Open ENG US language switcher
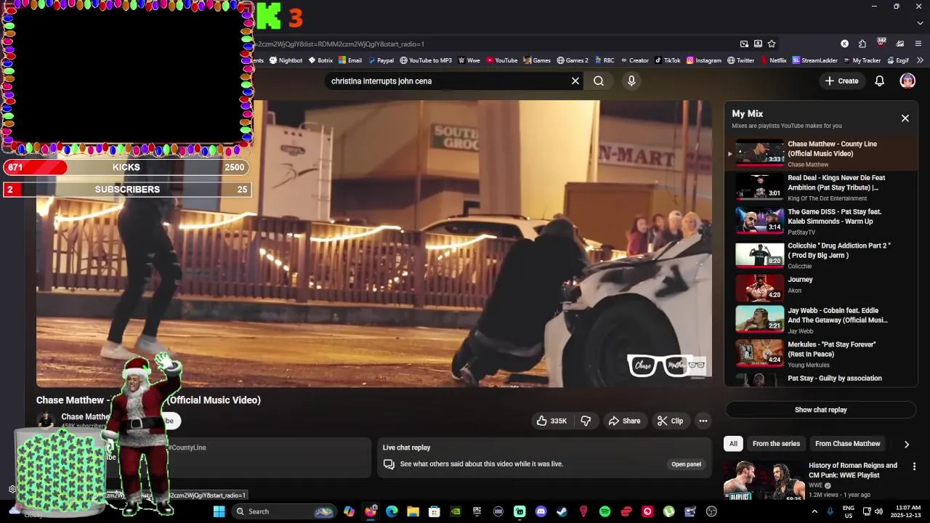930x523 pixels. (x=849, y=511)
